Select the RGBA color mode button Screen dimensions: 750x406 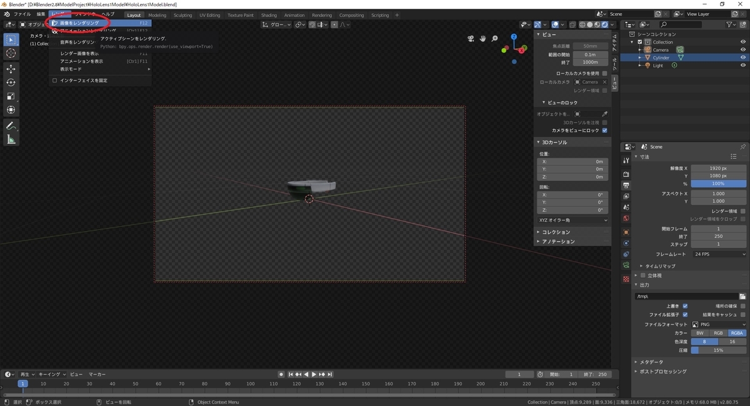click(737, 333)
